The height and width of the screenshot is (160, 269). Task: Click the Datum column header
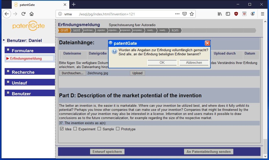click(x=250, y=54)
